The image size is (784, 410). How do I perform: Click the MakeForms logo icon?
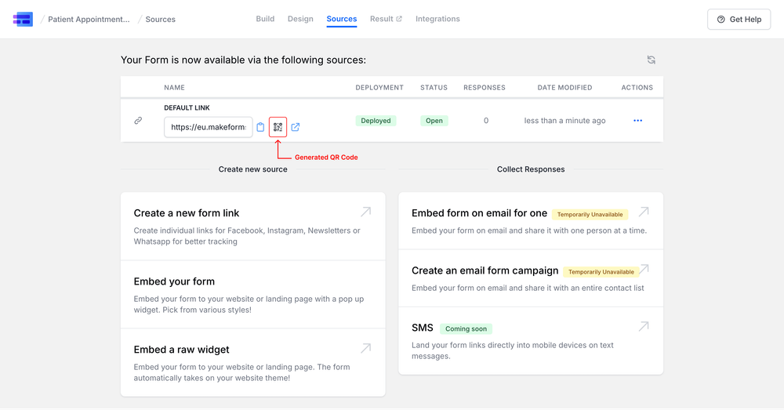point(23,20)
